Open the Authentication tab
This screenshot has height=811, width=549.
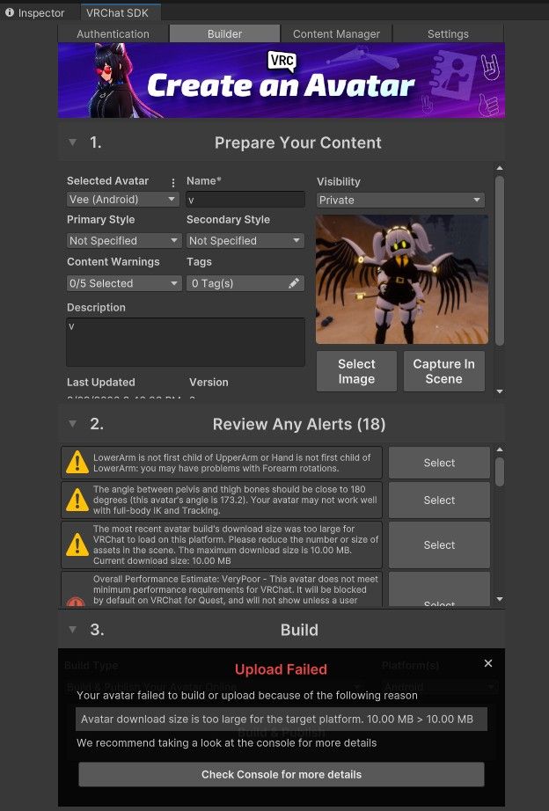click(x=113, y=33)
